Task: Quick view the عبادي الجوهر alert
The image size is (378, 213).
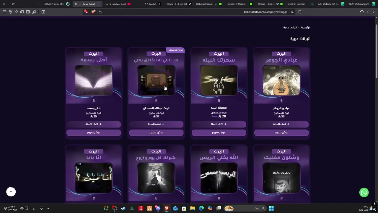Action: click(281, 133)
